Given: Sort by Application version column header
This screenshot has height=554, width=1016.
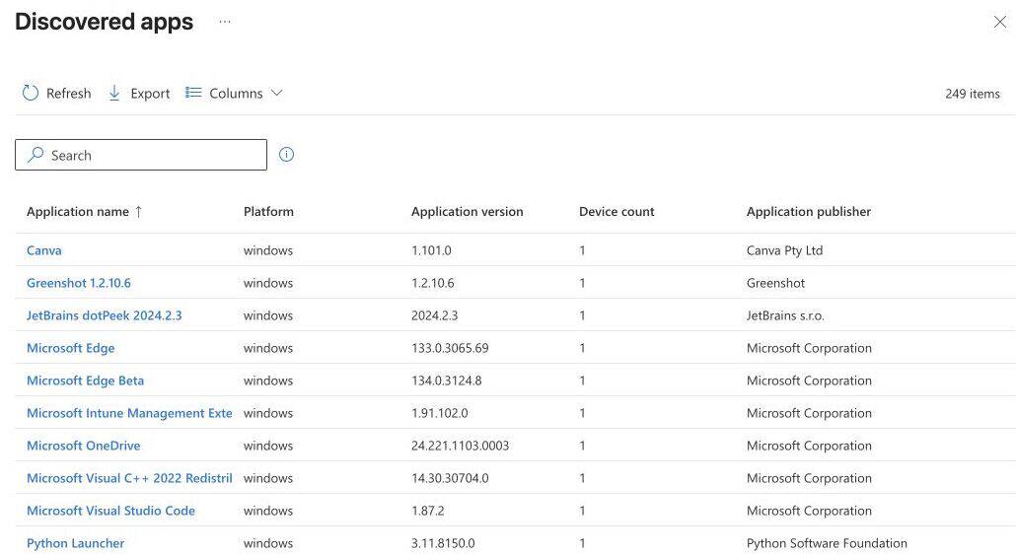Looking at the screenshot, I should click(468, 212).
